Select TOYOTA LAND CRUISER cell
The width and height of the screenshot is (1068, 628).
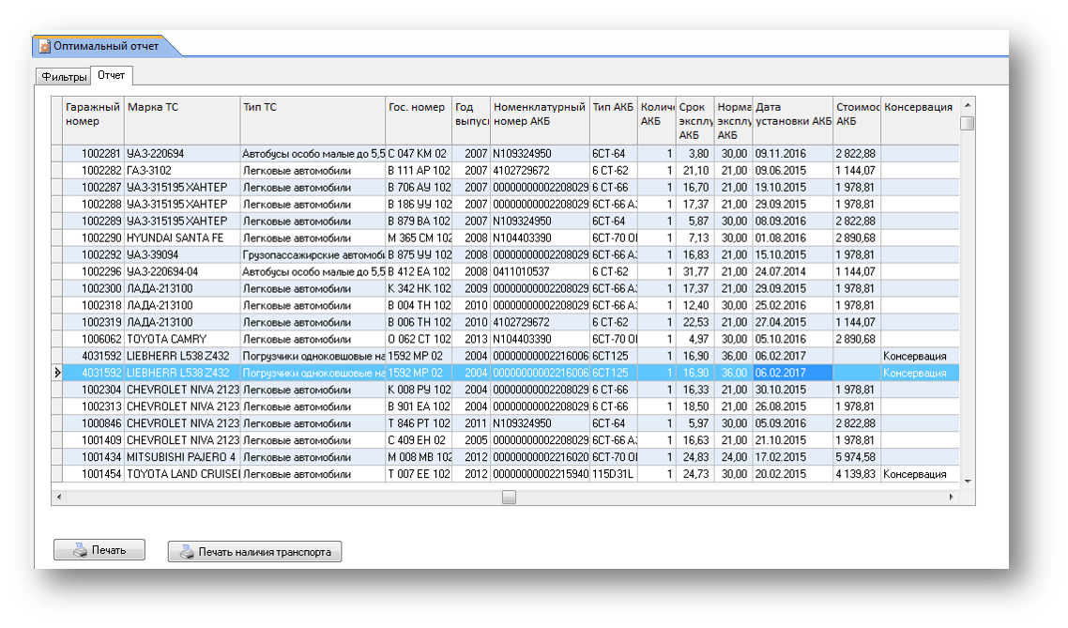(x=183, y=474)
